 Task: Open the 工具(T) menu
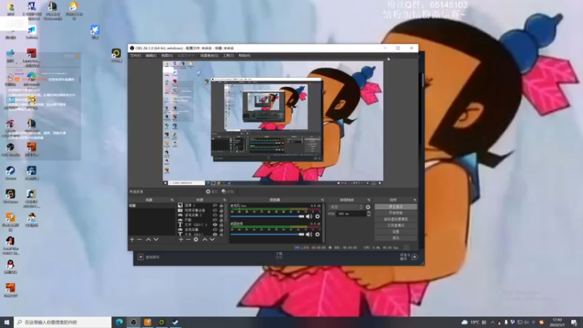coord(228,55)
